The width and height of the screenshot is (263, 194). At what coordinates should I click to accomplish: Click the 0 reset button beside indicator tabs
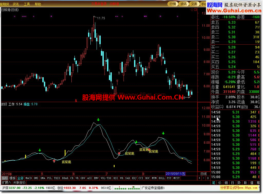(x=208, y=178)
